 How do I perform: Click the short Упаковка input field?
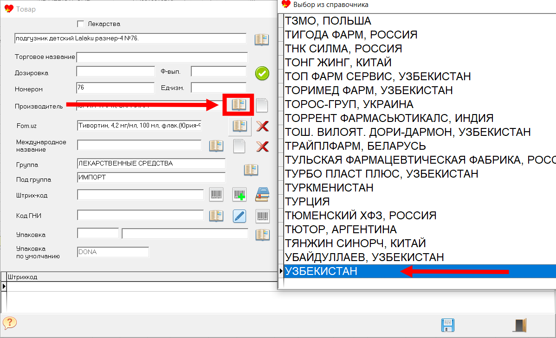click(x=98, y=233)
